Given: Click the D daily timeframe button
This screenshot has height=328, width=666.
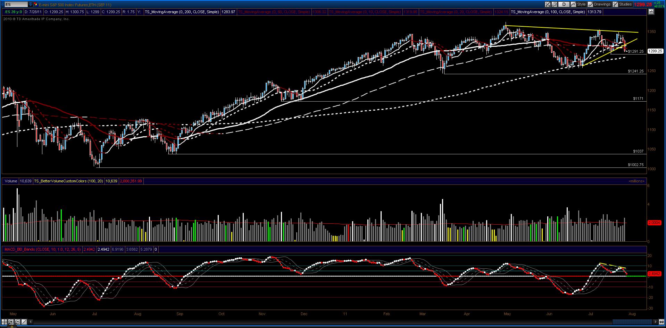Looking at the screenshot, I should point(564,4).
